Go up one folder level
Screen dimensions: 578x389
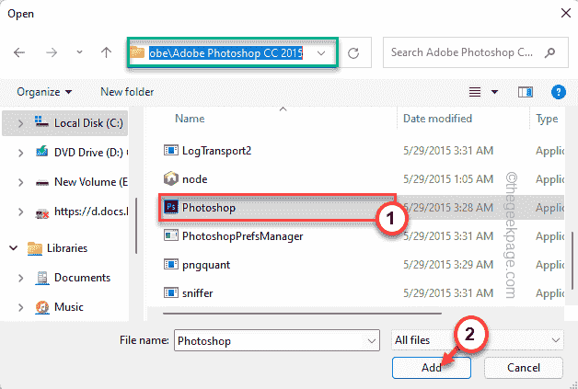point(106,52)
